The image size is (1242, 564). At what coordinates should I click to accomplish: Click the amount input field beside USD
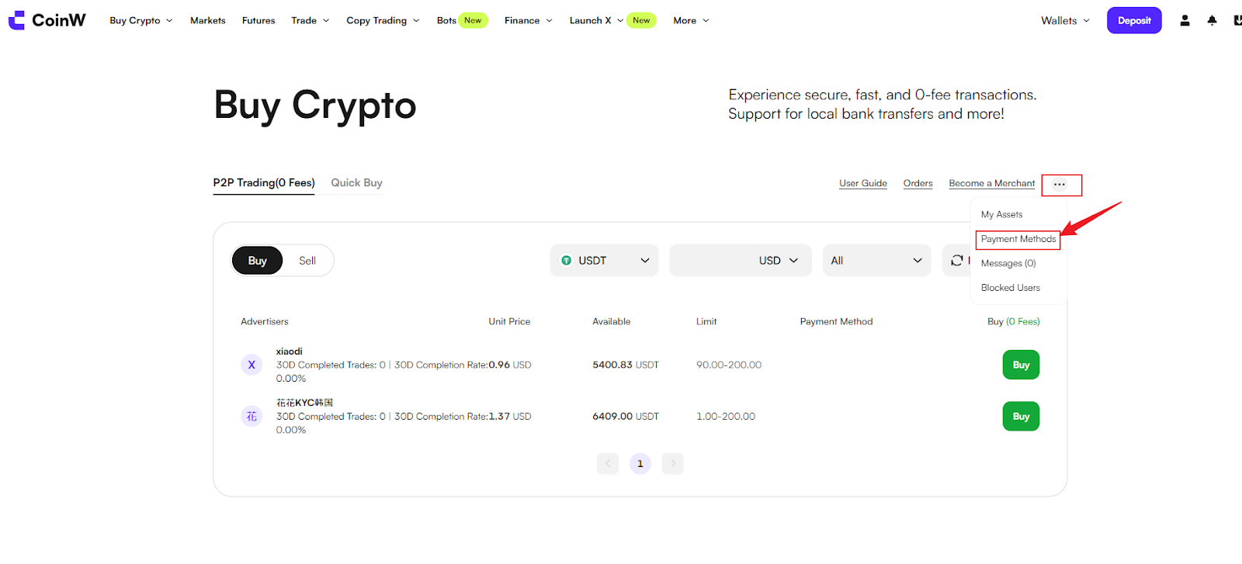click(x=713, y=261)
